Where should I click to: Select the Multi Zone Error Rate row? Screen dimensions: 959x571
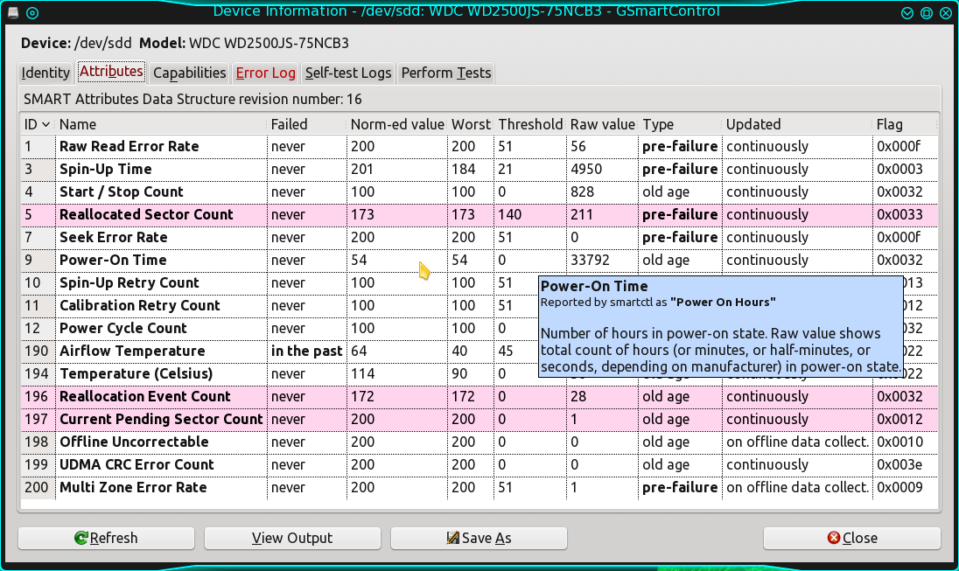coord(479,487)
